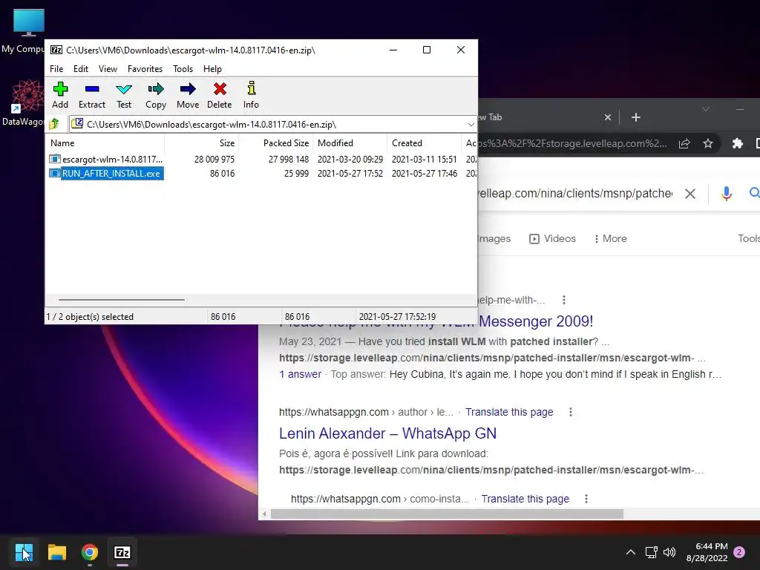Open Chrome tab search chevron
Image resolution: width=760 pixels, height=570 pixels.
706,109
